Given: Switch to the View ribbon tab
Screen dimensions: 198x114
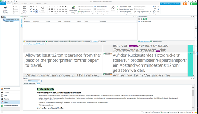Looking at the screenshot, I should (32, 4).
